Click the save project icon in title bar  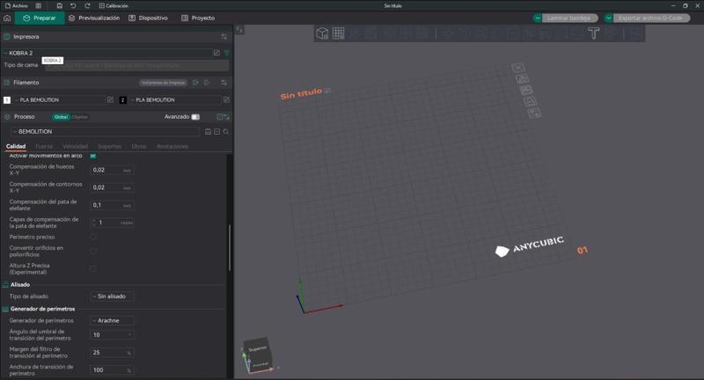click(x=59, y=6)
